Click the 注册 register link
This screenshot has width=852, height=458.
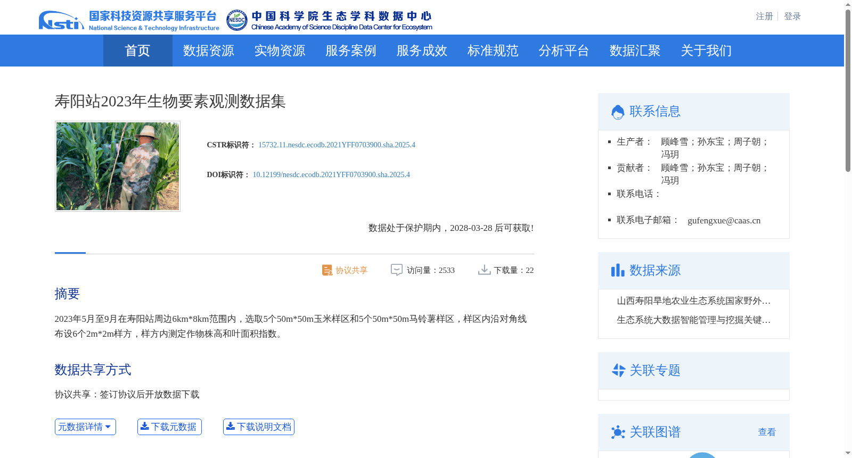pyautogui.click(x=765, y=16)
